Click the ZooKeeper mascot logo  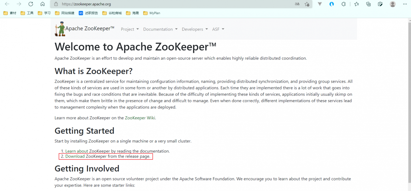click(60, 29)
